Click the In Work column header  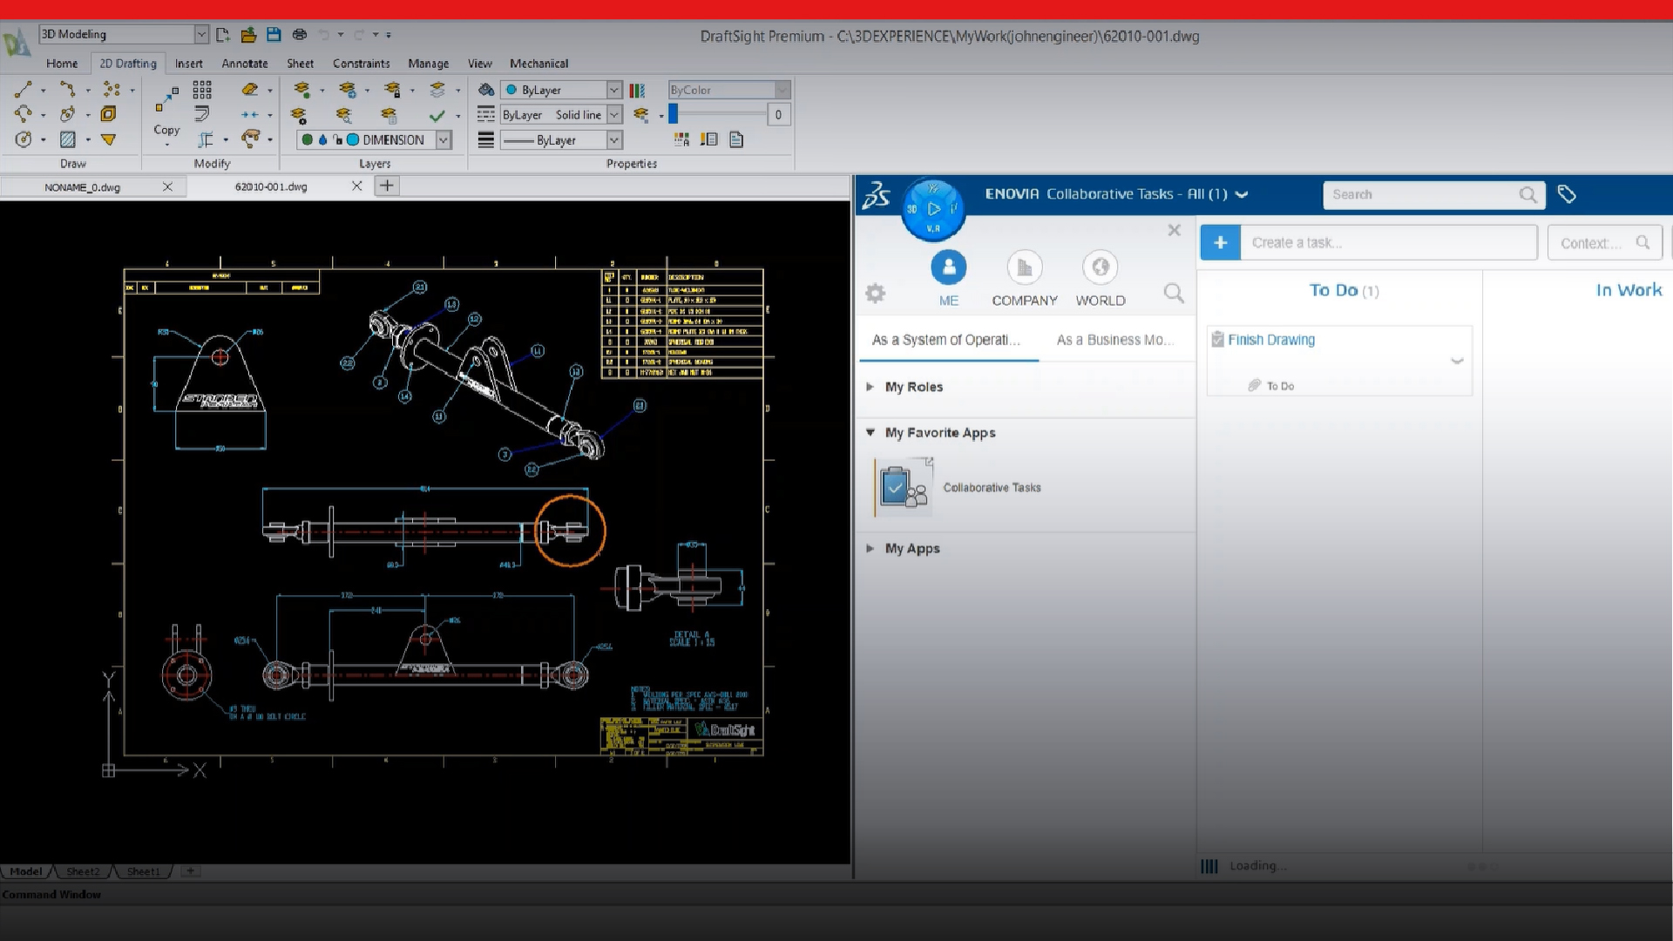click(x=1629, y=290)
